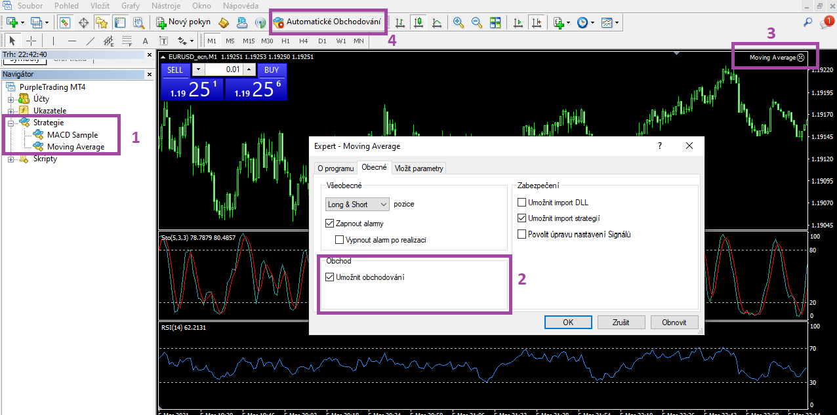Image resolution: width=837 pixels, height=415 pixels.
Task: Select the cursor arrow tool
Action: point(12,41)
